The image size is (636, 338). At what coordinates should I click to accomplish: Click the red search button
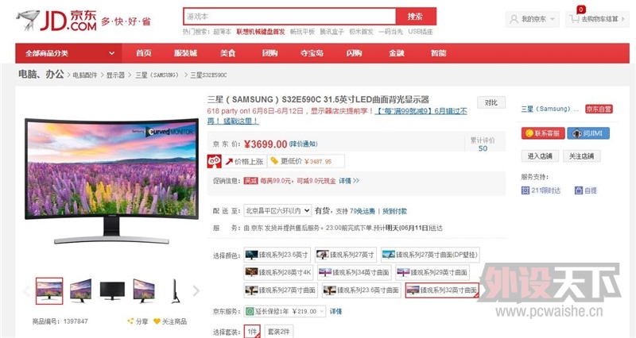(416, 17)
